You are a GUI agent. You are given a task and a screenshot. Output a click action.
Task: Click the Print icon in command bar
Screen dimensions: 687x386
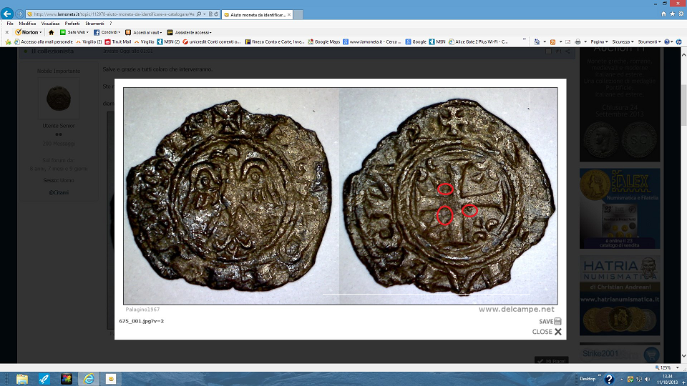(x=578, y=42)
